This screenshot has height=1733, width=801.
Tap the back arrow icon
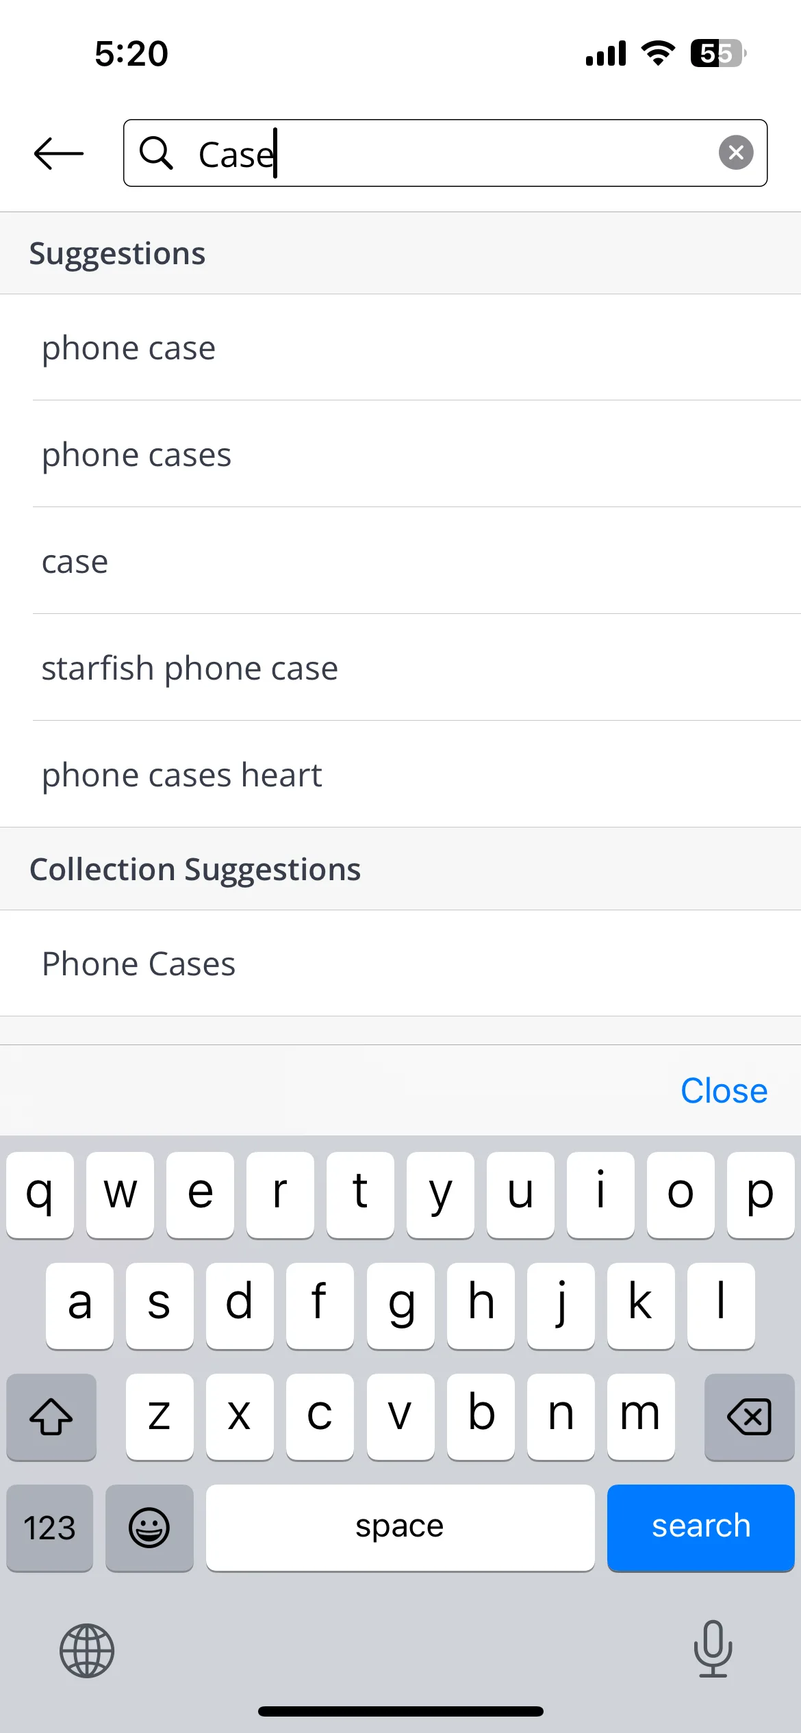[59, 153]
